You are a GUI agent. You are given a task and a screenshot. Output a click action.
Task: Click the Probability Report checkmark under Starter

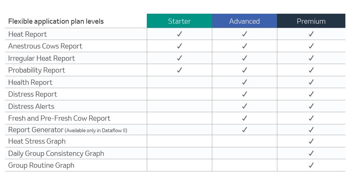pos(179,70)
